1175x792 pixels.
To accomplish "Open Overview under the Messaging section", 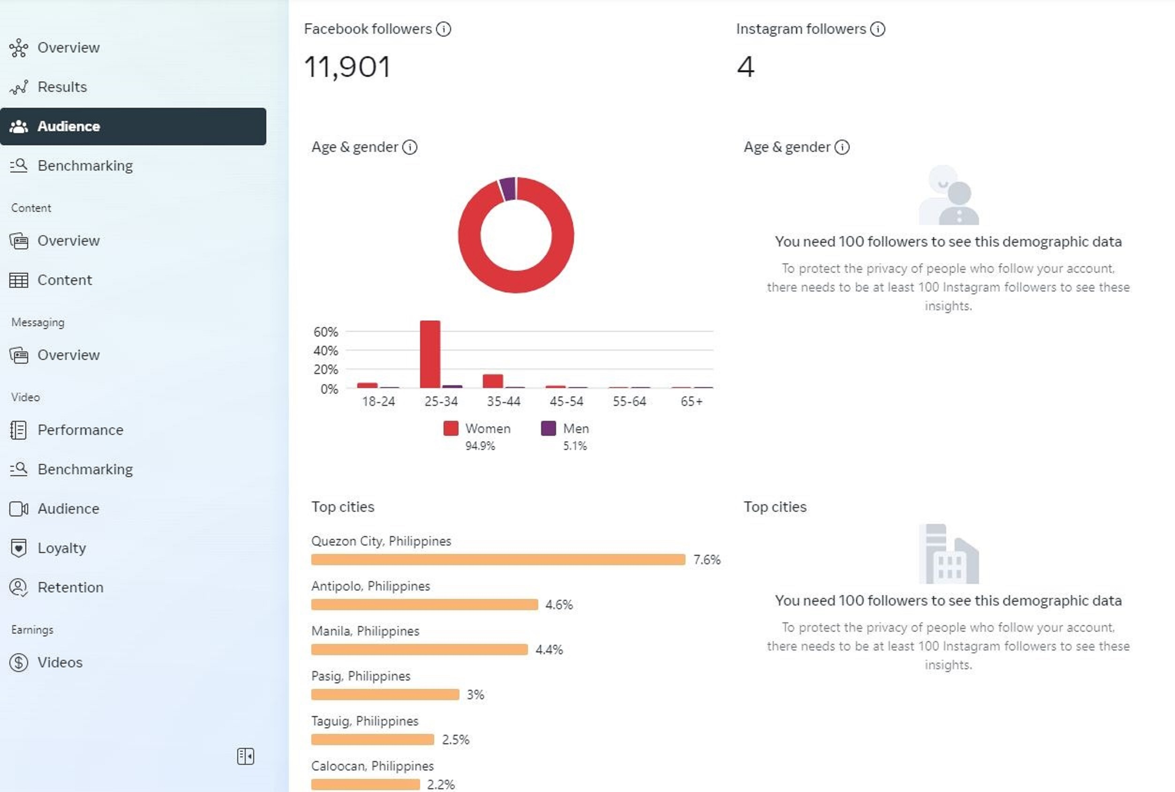I will [68, 355].
